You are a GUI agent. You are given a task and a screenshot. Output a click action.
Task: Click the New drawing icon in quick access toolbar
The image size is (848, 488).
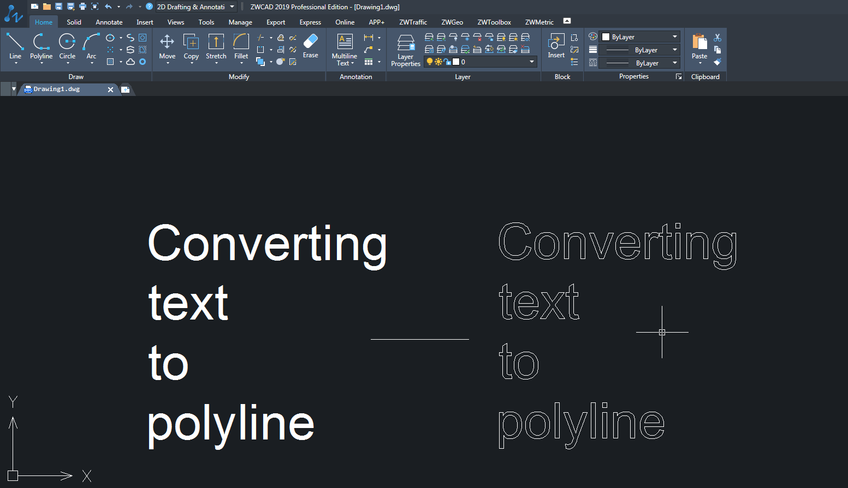click(34, 7)
